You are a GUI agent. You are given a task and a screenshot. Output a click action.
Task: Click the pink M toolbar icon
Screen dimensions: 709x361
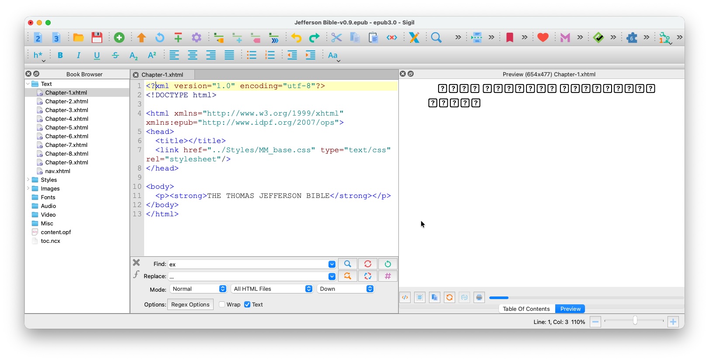[565, 38]
